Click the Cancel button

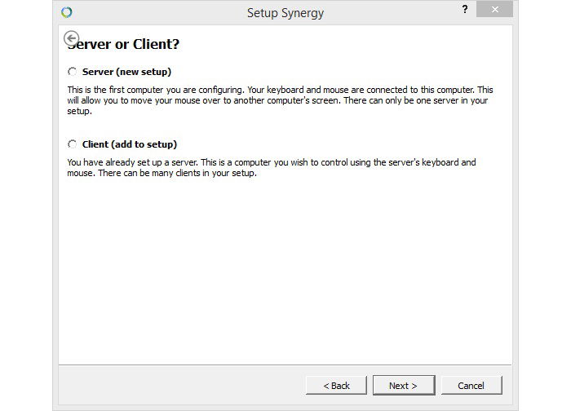click(471, 386)
